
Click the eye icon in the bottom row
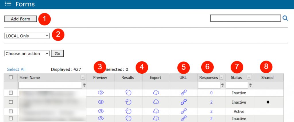tap(101, 118)
